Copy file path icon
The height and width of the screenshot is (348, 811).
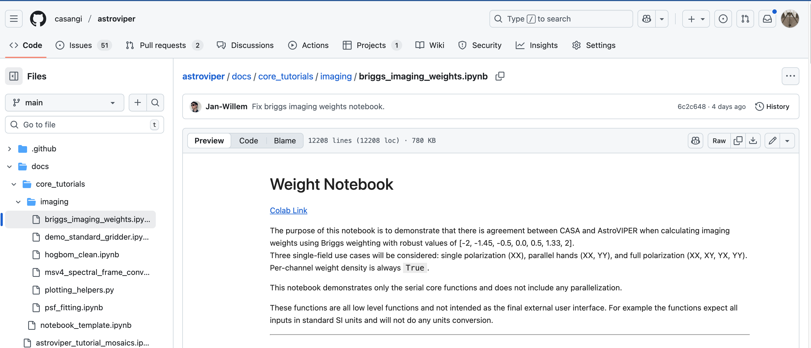500,76
